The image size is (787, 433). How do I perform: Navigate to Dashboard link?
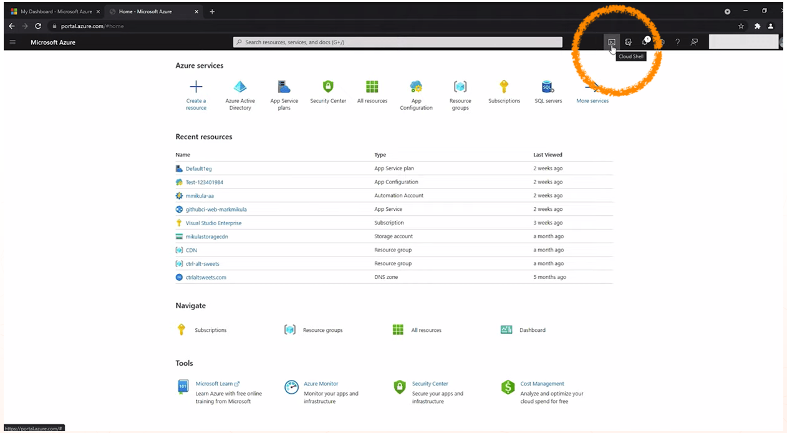[533, 330]
